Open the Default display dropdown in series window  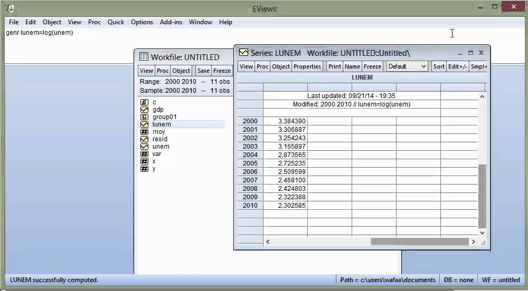click(x=407, y=66)
